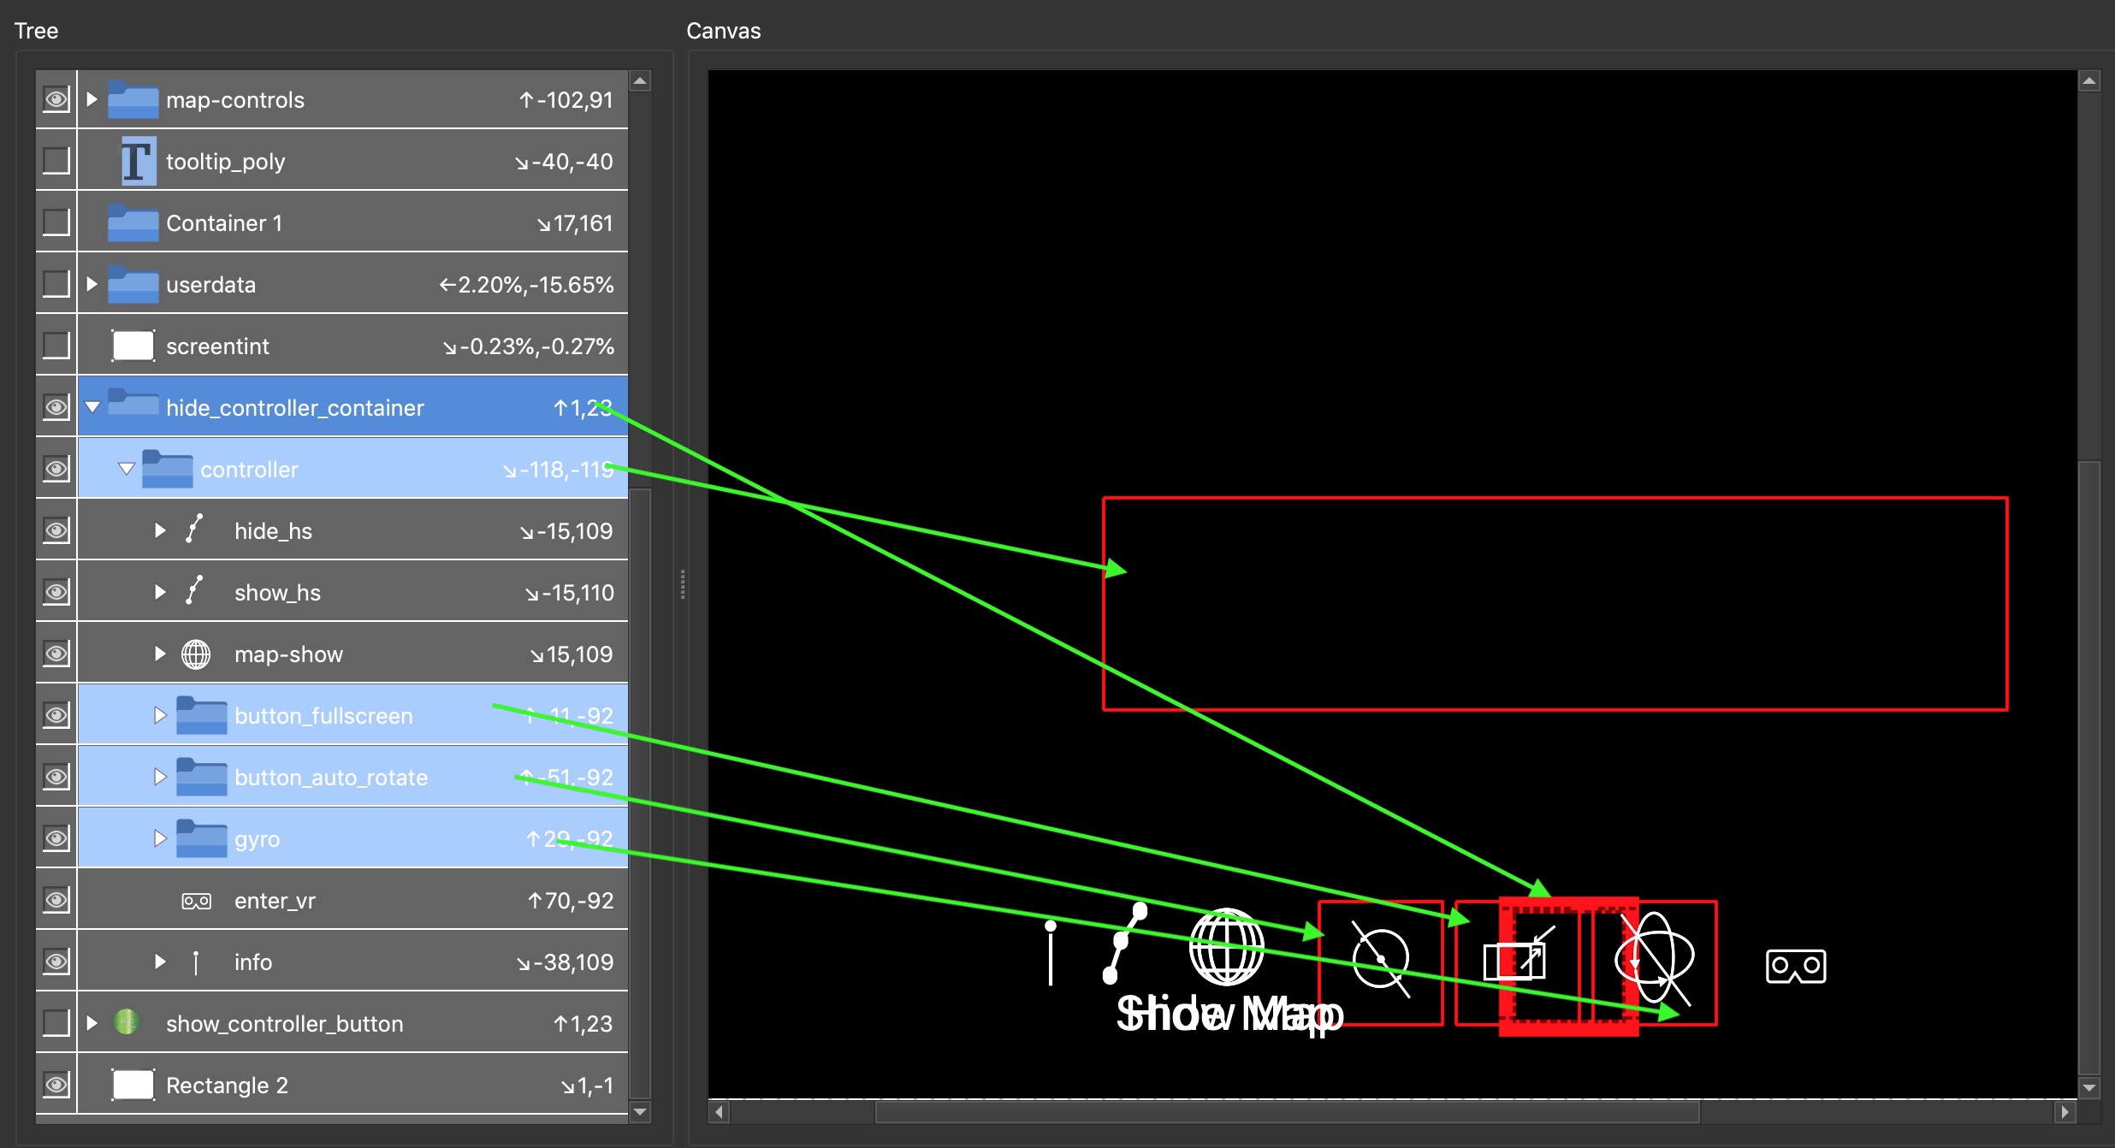This screenshot has width=2115, height=1148.
Task: Click the gyro folder icon
Action: [x=201, y=838]
